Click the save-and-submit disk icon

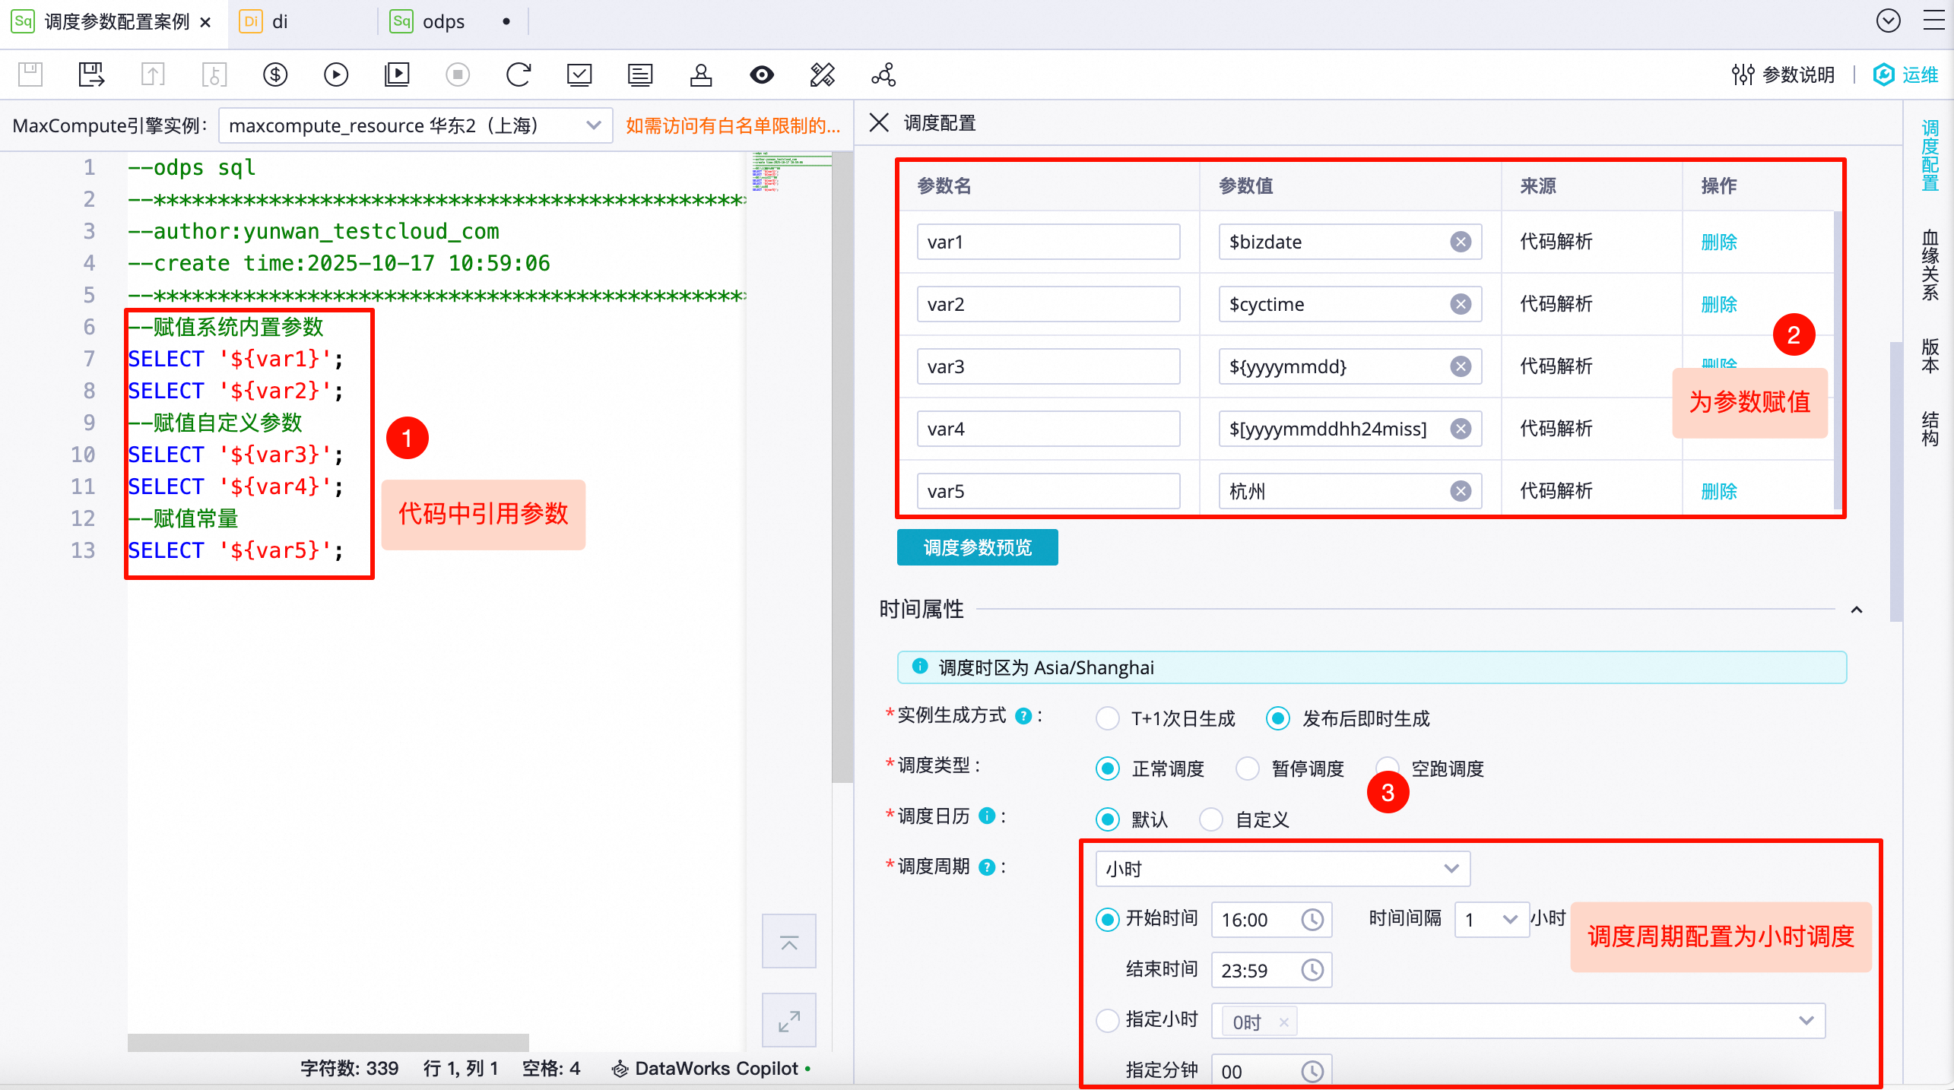click(91, 74)
